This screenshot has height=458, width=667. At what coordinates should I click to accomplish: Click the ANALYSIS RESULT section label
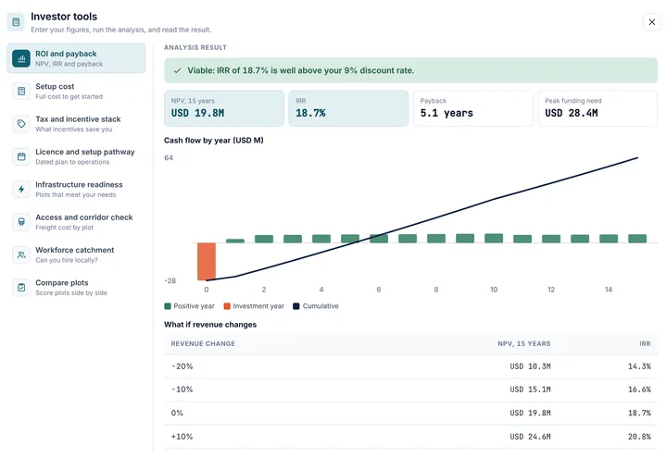[x=195, y=47]
